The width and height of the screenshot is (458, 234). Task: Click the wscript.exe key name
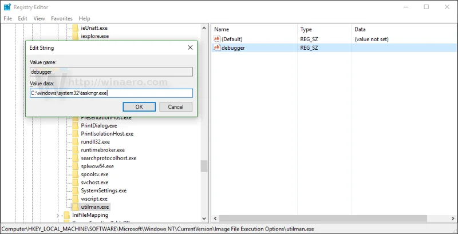94,199
